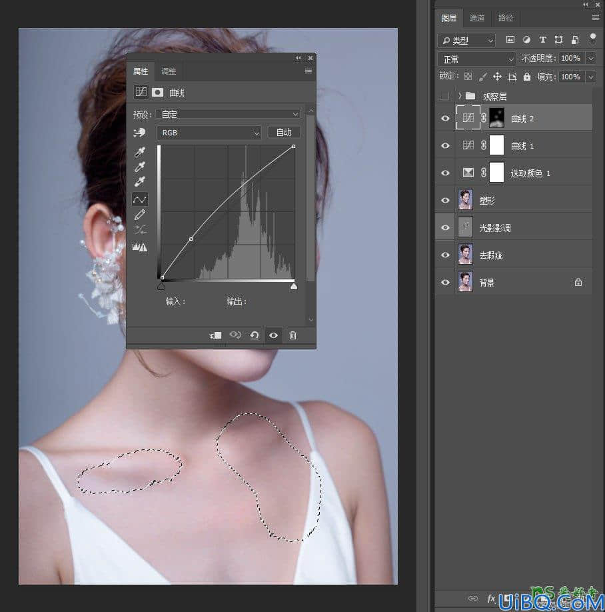Viewport: 605px width, 612px height.
Task: Collapse the Layers panel to icons
Action: click(x=586, y=4)
